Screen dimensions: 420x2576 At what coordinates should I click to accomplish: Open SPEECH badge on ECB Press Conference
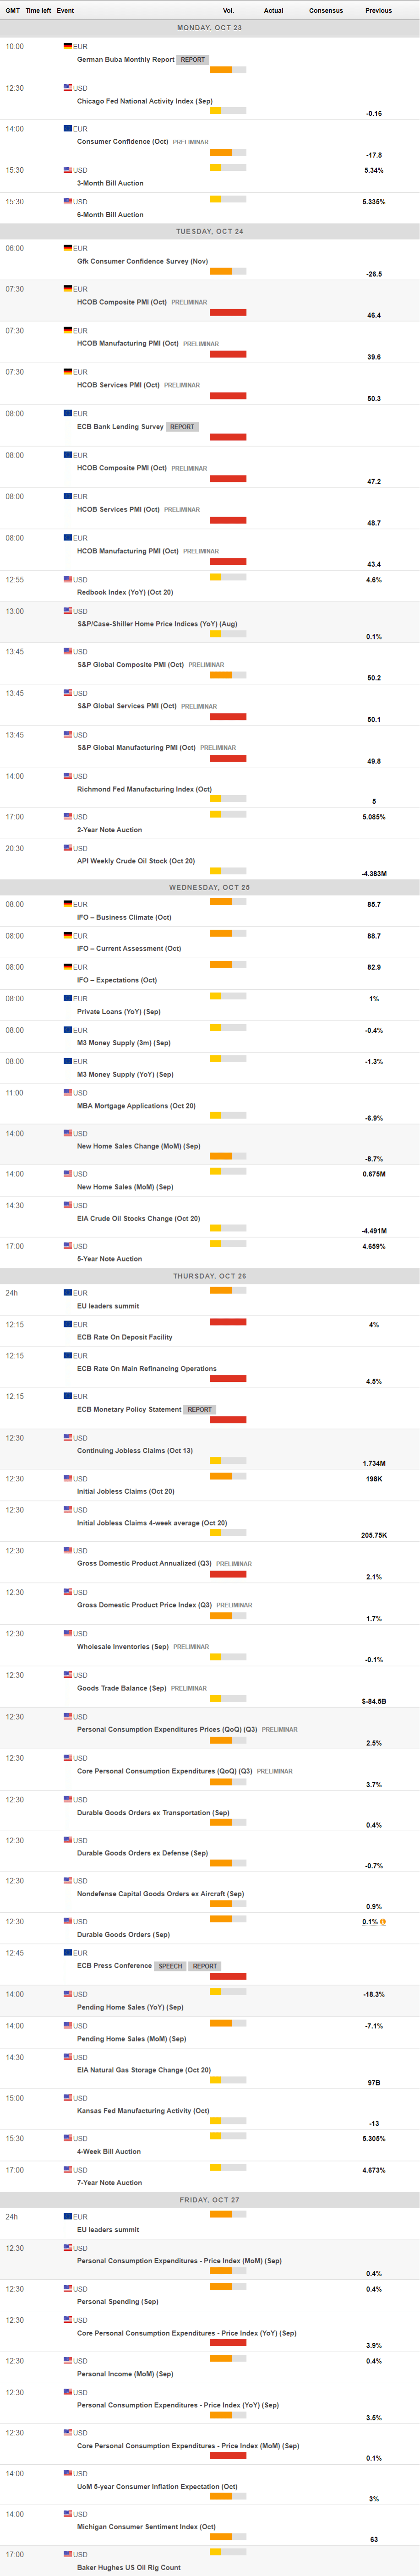coord(171,1966)
